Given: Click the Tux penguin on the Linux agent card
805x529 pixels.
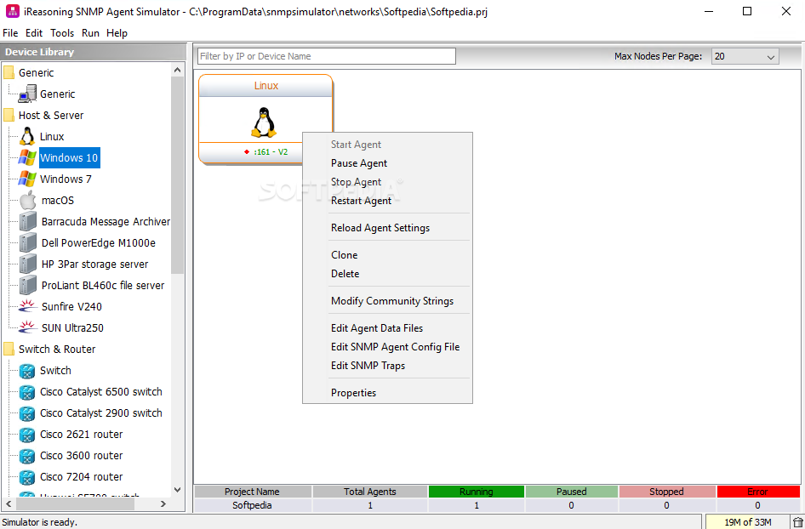Looking at the screenshot, I should pyautogui.click(x=264, y=122).
